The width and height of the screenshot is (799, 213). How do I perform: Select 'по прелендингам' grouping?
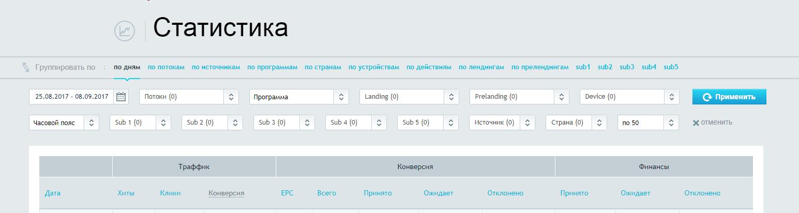[540, 67]
